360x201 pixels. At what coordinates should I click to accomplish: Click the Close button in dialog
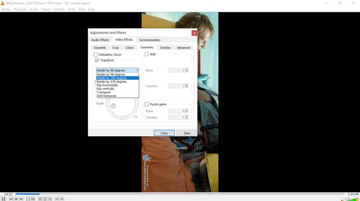pos(164,133)
